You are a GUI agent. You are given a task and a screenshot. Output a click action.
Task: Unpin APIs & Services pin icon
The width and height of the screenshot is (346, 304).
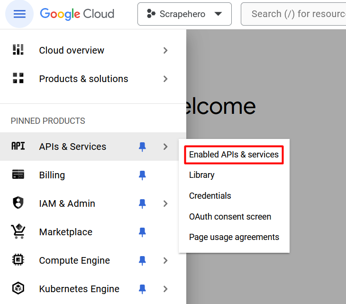point(142,147)
